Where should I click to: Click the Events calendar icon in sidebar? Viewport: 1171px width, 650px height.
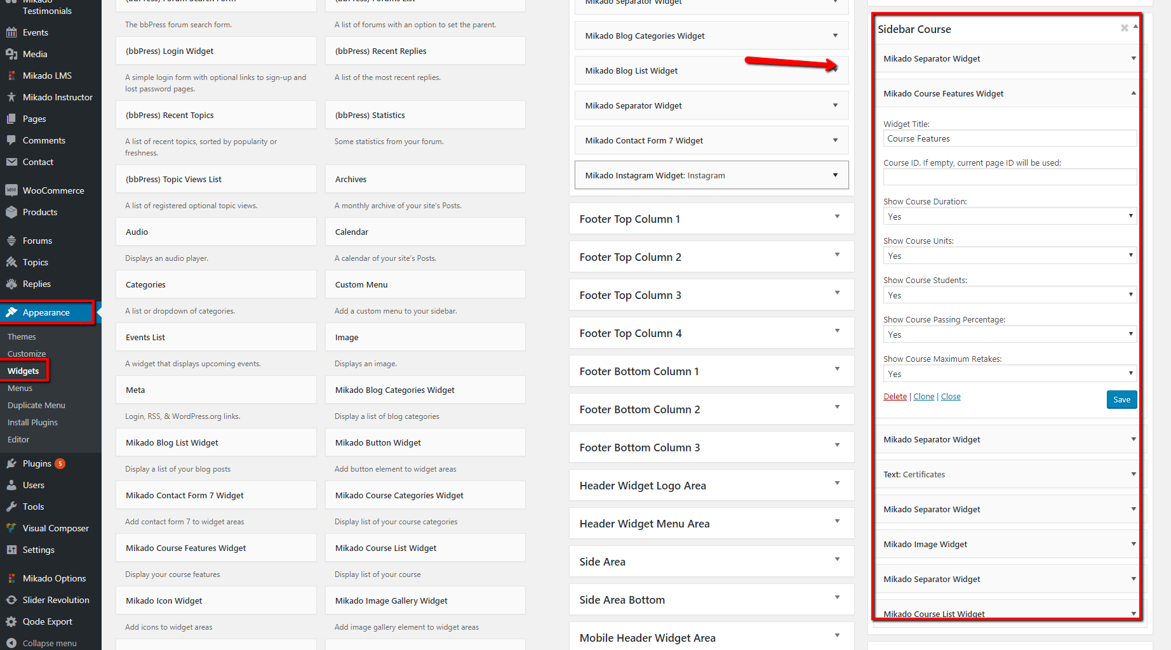pyautogui.click(x=11, y=32)
